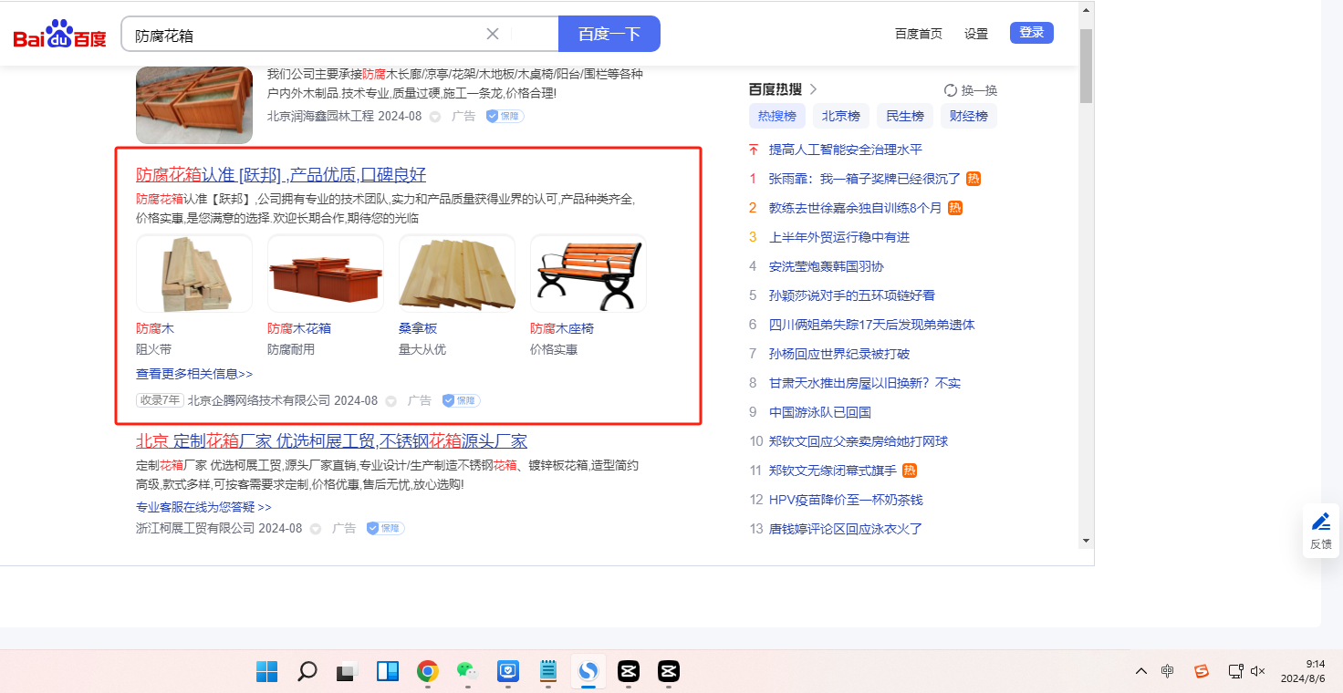This screenshot has height=693, width=1343.
Task: Open 设置 in the top bar
Action: click(976, 34)
